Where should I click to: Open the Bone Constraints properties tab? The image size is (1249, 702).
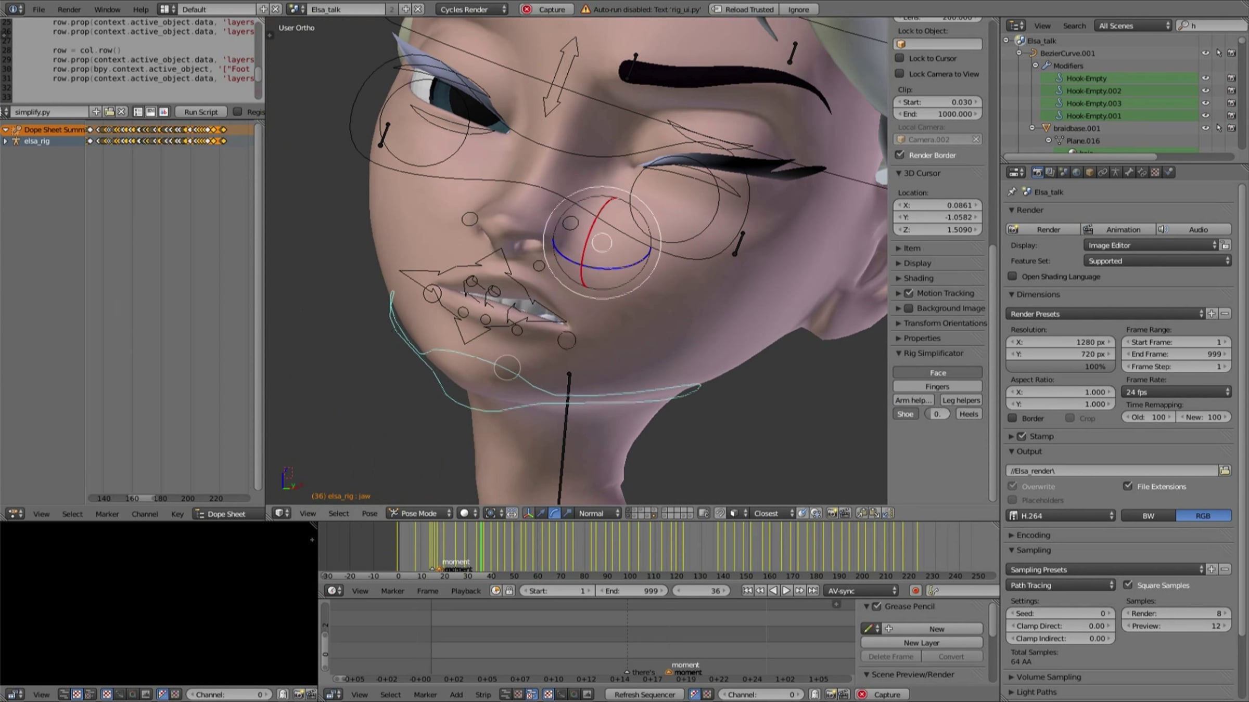(1142, 172)
